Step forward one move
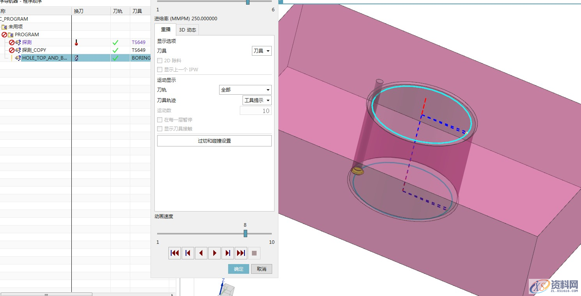Screen dimensions: 581x296 [228, 253]
